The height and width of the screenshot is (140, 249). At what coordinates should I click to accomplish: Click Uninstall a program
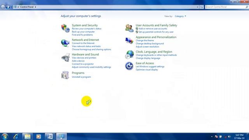click(81, 77)
